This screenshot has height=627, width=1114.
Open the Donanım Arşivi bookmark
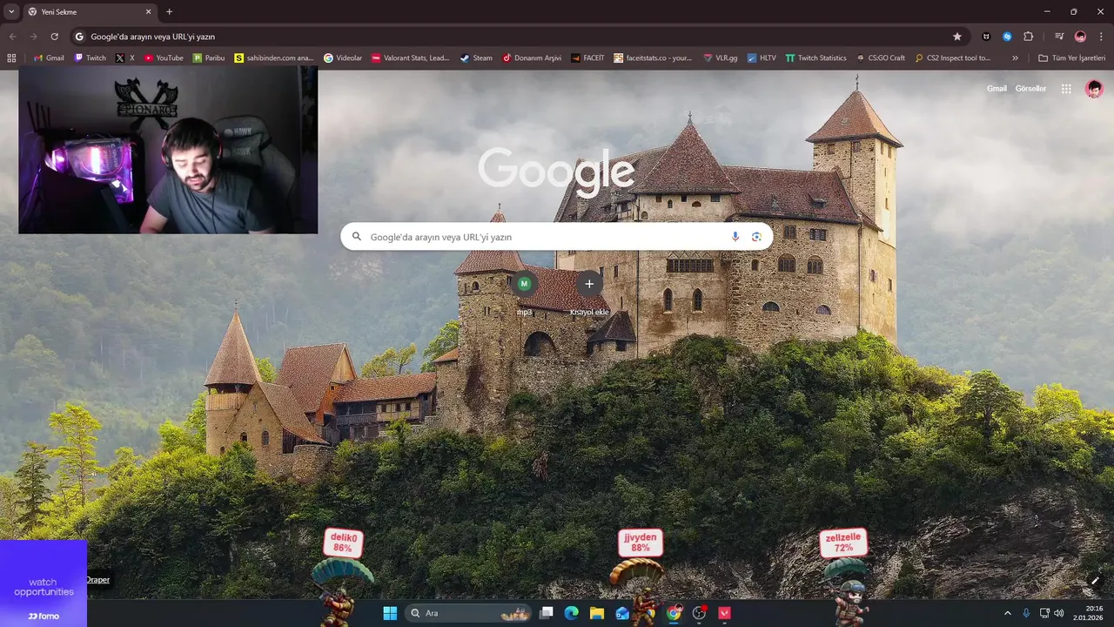(532, 58)
